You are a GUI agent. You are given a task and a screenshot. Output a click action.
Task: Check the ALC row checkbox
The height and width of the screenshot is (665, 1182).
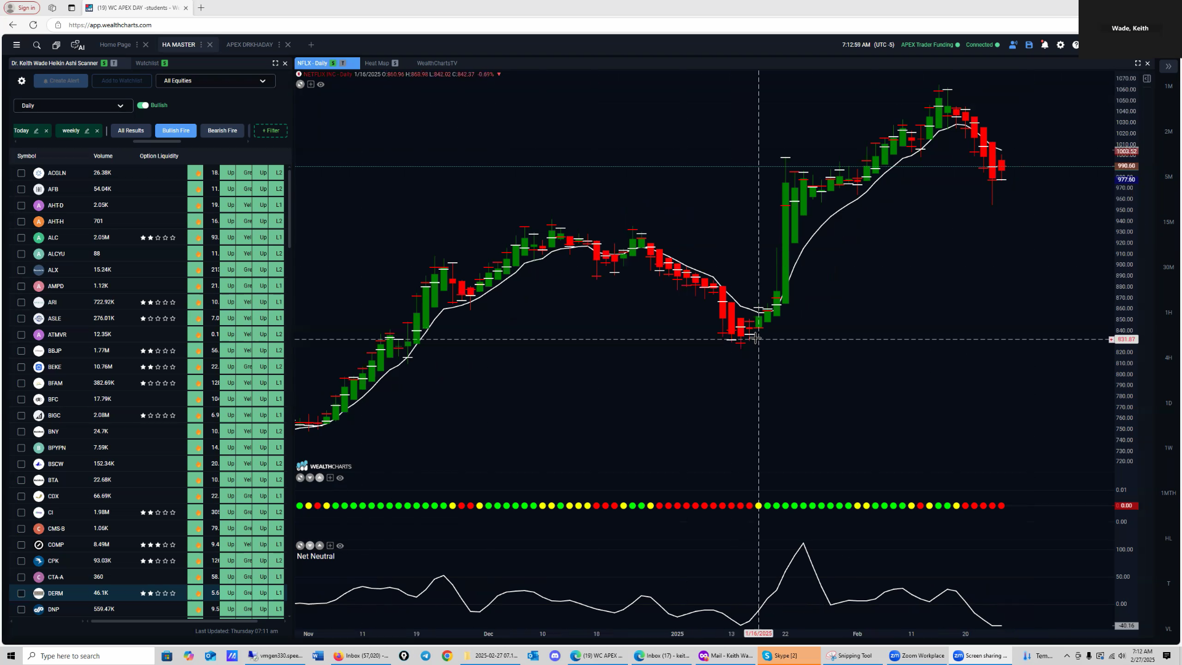click(21, 238)
